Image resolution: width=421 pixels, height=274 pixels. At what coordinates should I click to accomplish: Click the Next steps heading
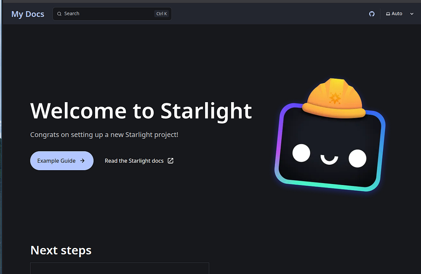[61, 250]
